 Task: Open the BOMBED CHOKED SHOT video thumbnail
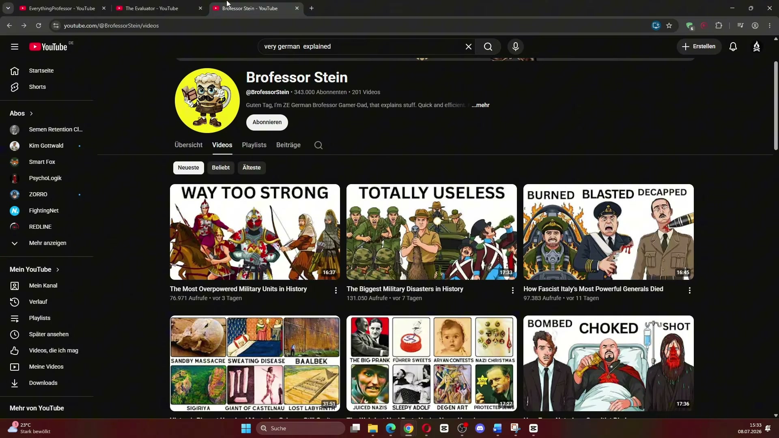609,363
